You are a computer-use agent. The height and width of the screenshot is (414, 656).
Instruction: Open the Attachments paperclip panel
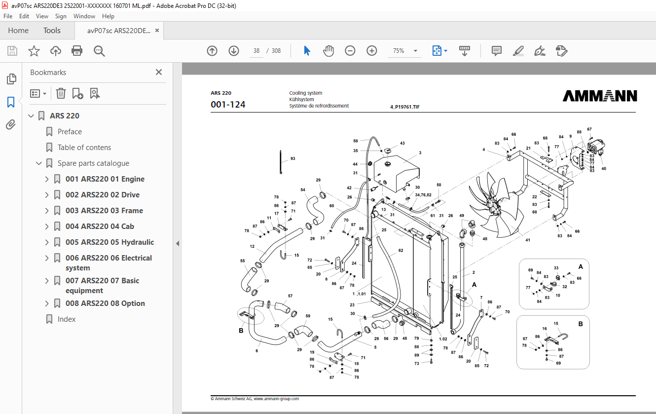coord(11,125)
